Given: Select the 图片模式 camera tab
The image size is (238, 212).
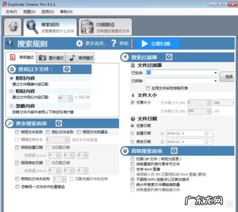Looking at the screenshot, I should [x=51, y=58].
